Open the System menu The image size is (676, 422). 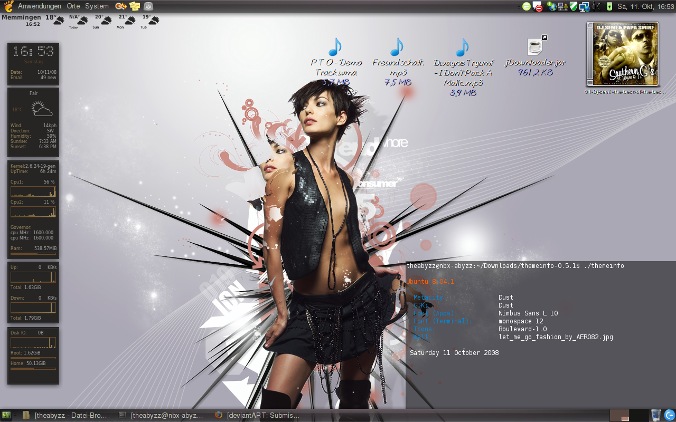pos(97,6)
